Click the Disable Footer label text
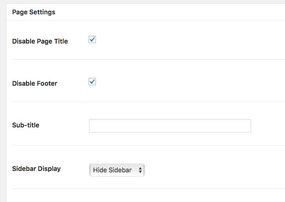 tap(35, 83)
